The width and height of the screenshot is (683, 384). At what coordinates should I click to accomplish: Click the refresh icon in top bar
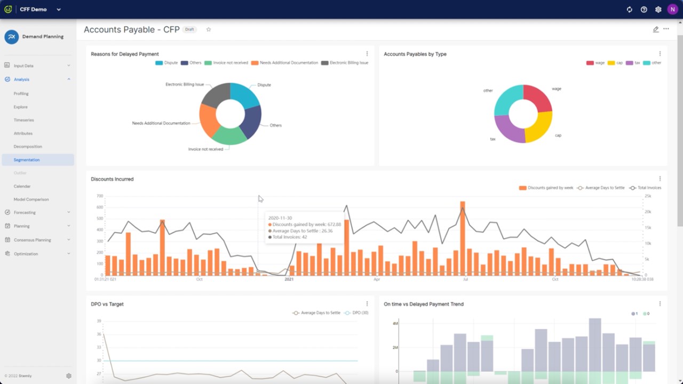[x=630, y=10]
